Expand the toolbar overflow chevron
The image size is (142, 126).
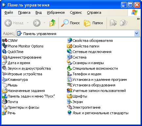tap(138, 19)
